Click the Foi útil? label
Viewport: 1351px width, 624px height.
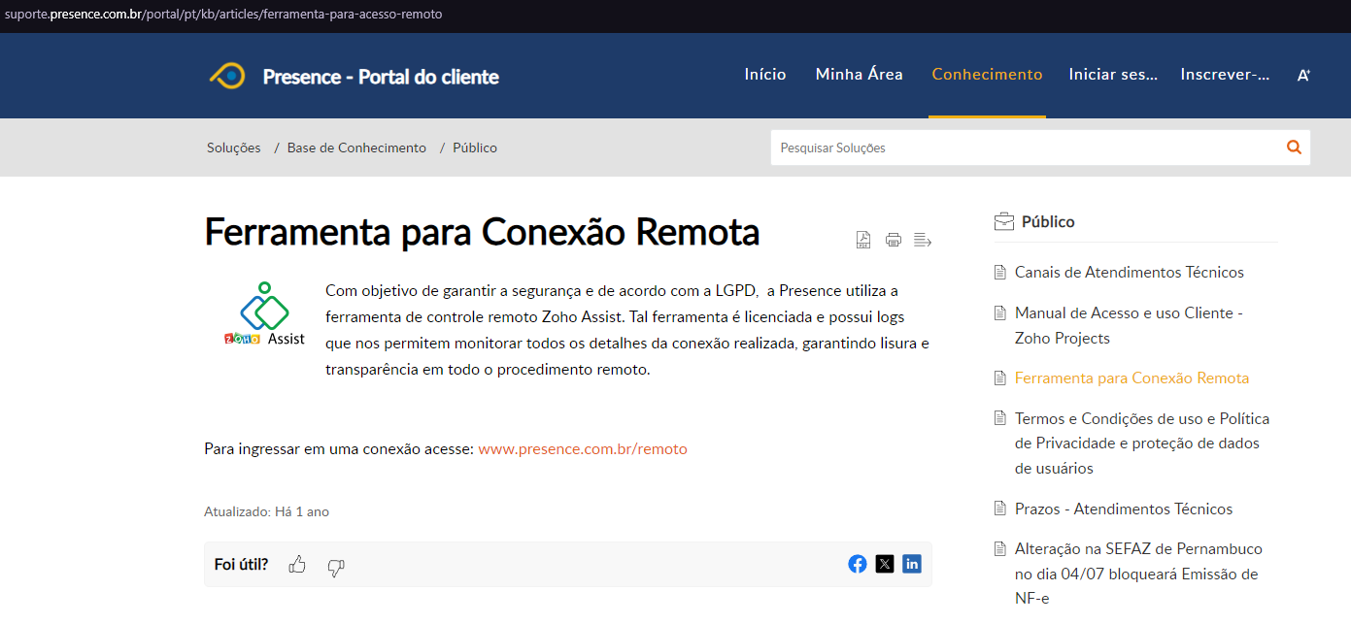coord(242,564)
